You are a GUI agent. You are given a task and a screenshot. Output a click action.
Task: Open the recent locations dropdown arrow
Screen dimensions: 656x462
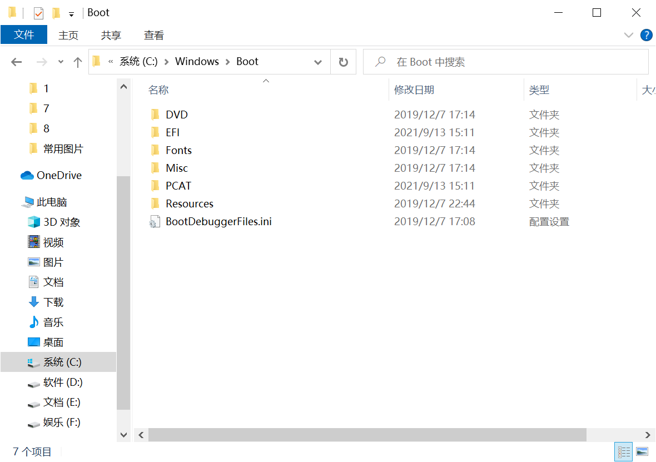tap(61, 62)
